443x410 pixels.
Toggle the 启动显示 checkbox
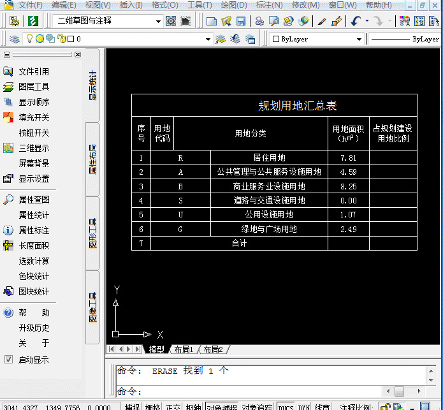click(8, 360)
